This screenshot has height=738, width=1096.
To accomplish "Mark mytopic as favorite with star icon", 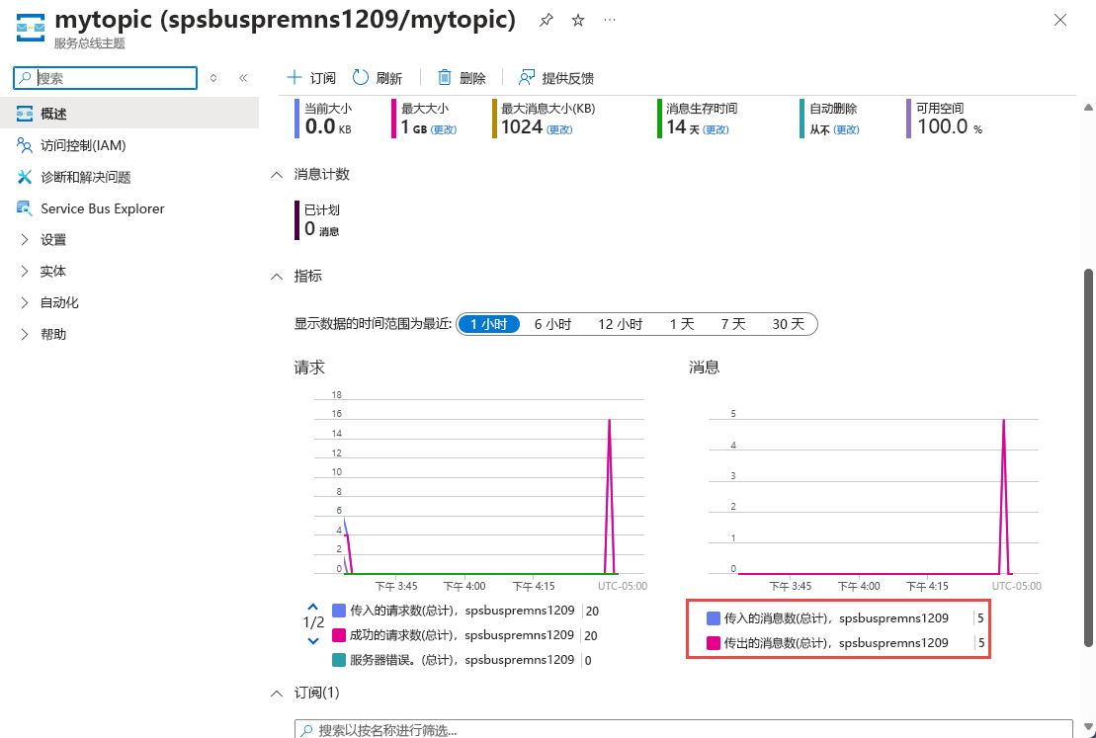I will [x=578, y=21].
